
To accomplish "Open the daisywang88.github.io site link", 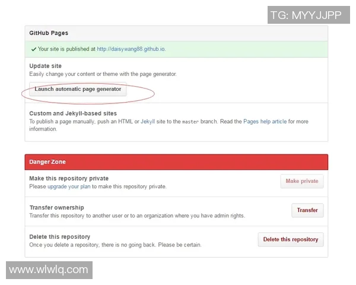I will click(131, 49).
